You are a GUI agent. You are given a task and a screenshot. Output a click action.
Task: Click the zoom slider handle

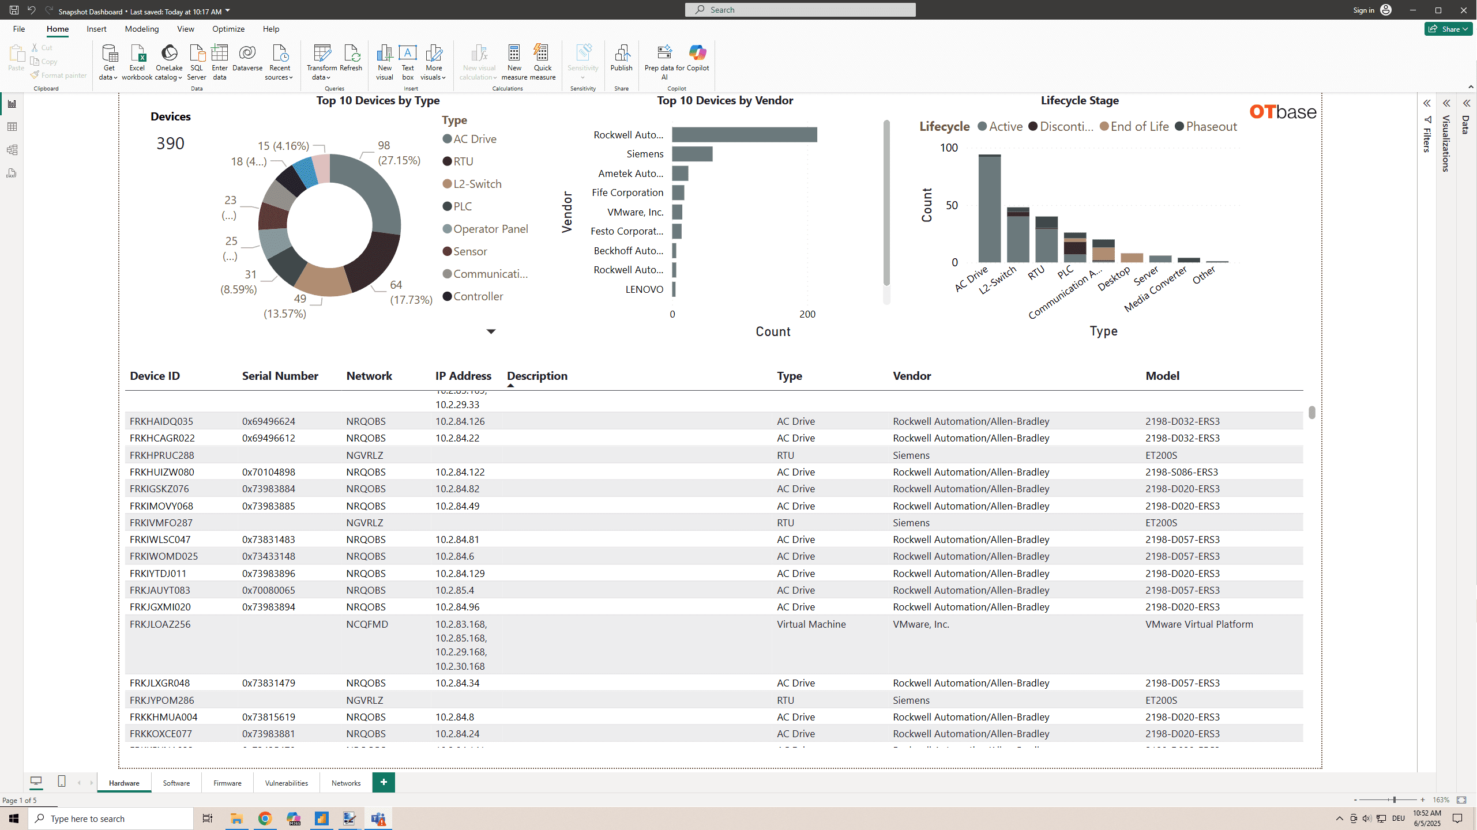(1395, 800)
